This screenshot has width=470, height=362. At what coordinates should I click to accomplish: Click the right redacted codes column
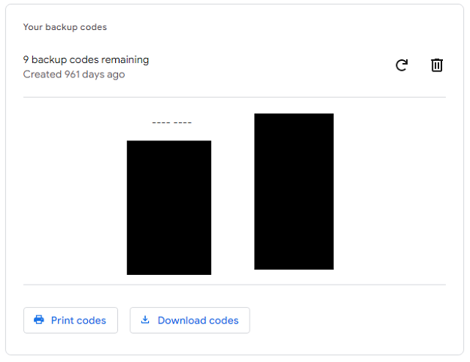pos(294,192)
